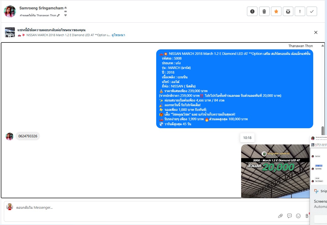The height and width of the screenshot is (225, 327).
Task: Open Samroeng Srlngamcham profile picture in header
Action: [x=10, y=11]
